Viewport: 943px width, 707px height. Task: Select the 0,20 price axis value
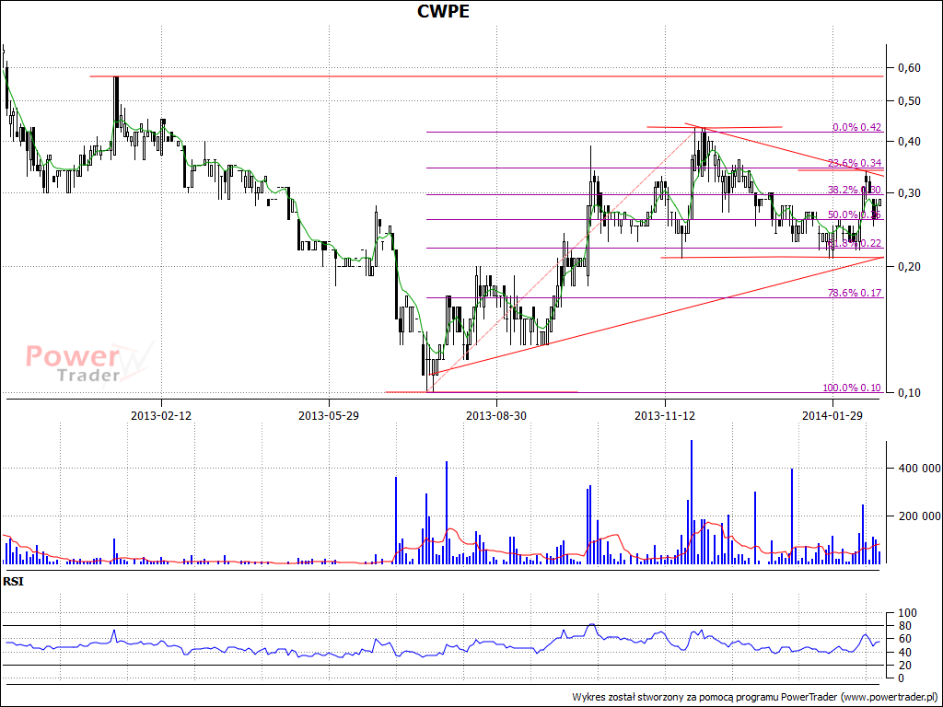908,267
